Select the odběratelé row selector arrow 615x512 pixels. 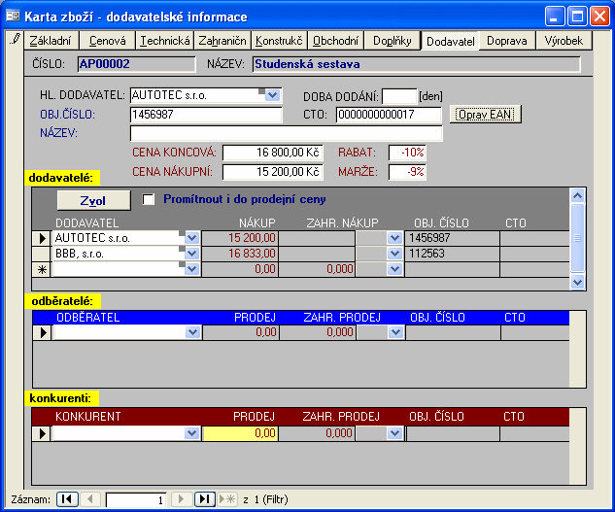[42, 332]
